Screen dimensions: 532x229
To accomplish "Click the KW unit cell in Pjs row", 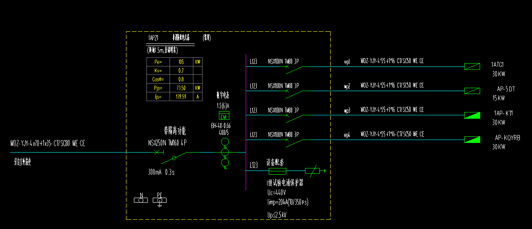I will [x=198, y=88].
